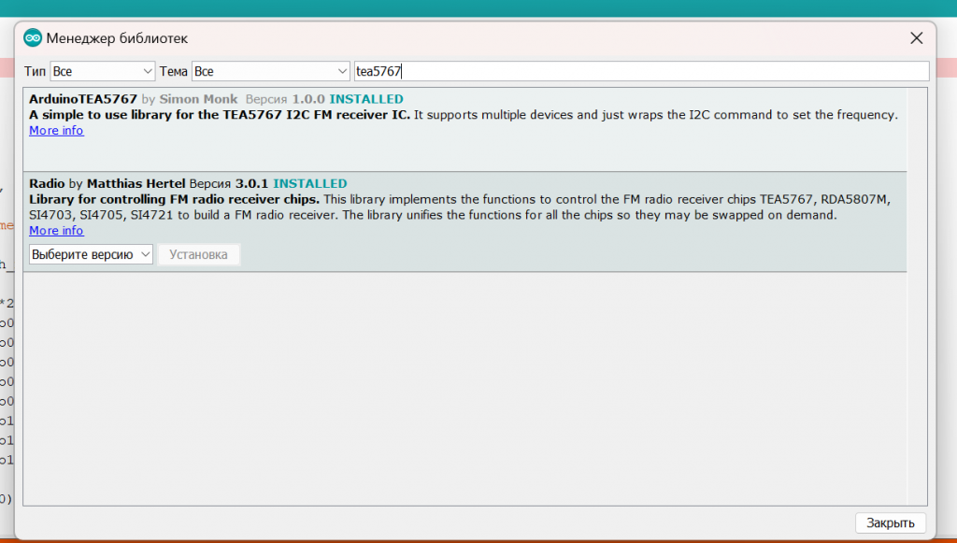957x543 pixels.
Task: Select the ArduinoTEA5767 library title
Action: (83, 99)
